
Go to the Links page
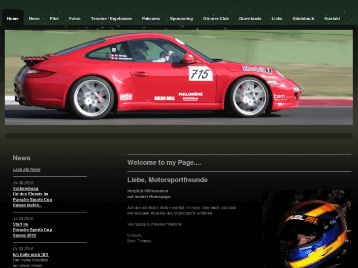[x=277, y=19]
